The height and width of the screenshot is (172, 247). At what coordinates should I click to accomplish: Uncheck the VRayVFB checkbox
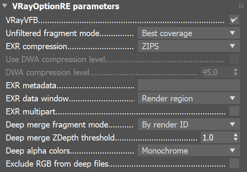(x=234, y=20)
